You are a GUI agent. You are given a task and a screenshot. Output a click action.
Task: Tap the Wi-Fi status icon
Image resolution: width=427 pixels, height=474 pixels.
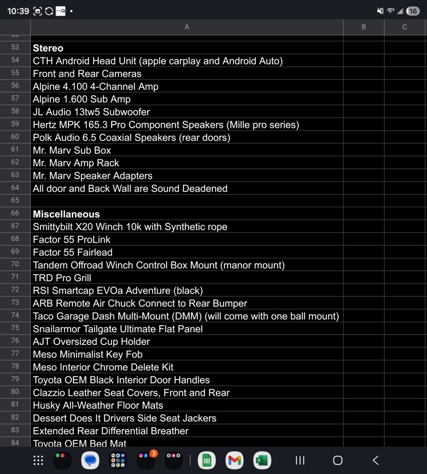click(390, 11)
